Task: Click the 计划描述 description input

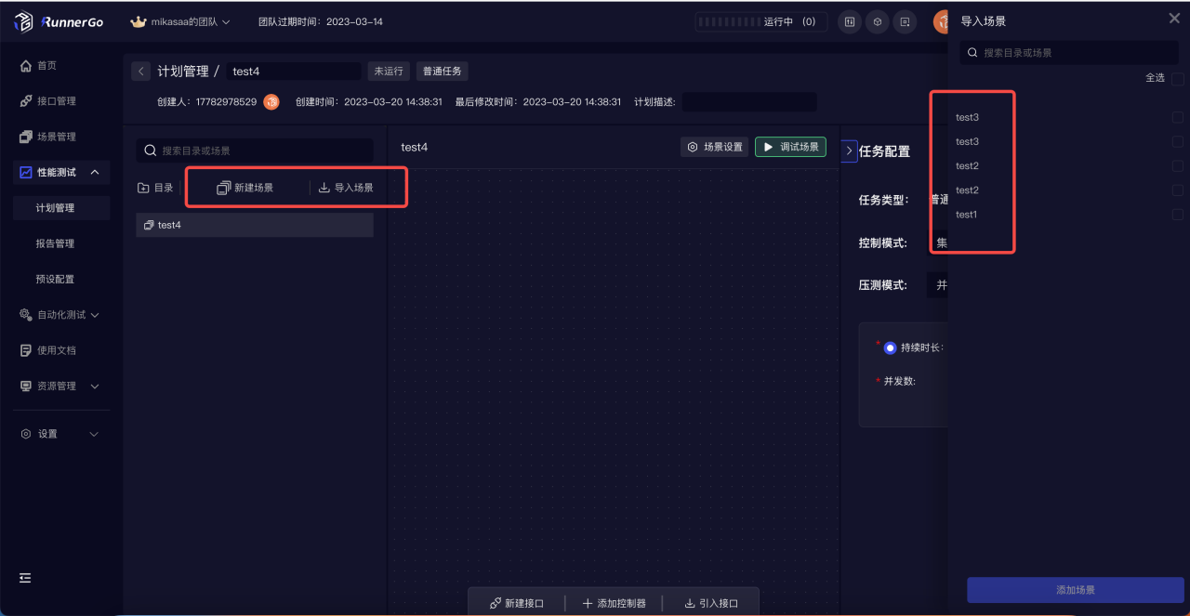Action: point(749,101)
